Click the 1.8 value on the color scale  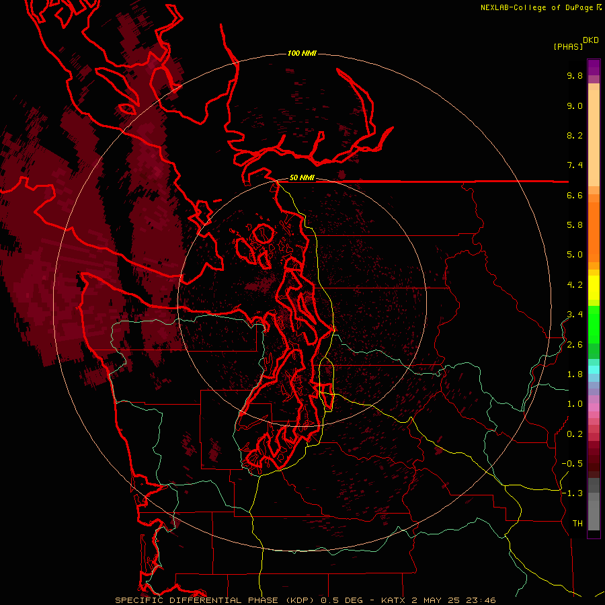pyautogui.click(x=575, y=374)
